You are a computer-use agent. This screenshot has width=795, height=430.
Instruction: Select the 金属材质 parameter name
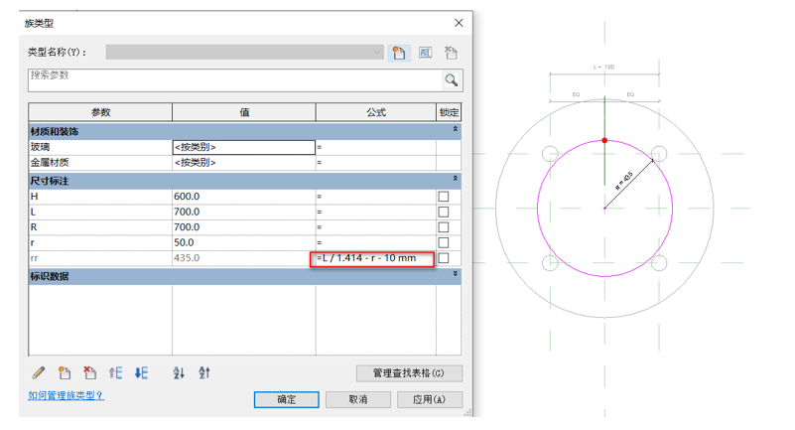[x=100, y=163]
